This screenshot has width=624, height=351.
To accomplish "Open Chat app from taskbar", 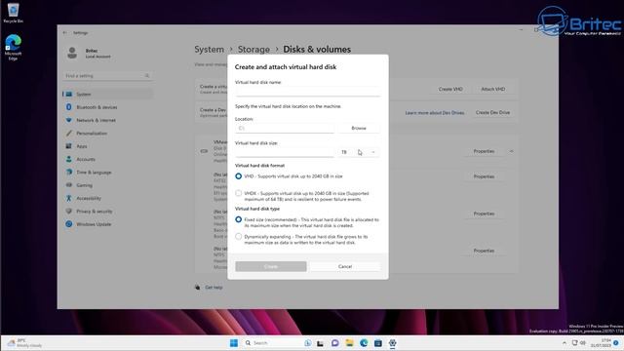I will point(335,342).
